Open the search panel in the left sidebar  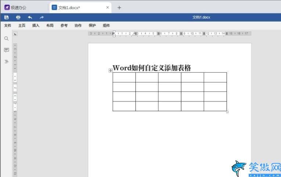tap(7, 39)
